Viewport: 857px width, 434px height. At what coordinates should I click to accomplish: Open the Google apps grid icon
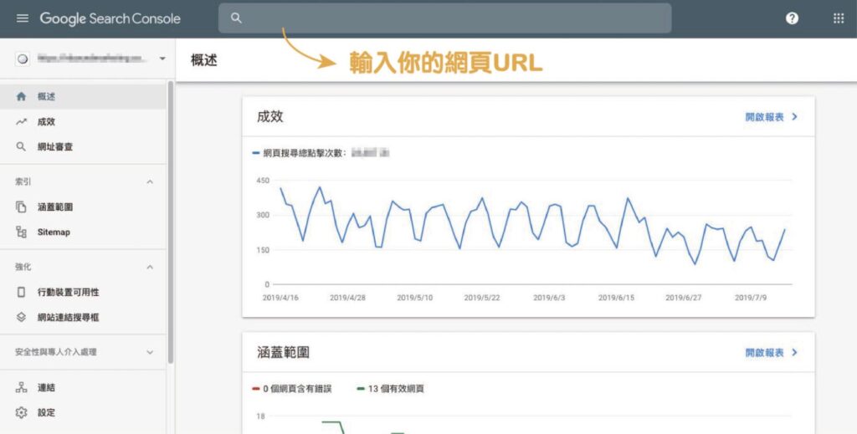839,18
